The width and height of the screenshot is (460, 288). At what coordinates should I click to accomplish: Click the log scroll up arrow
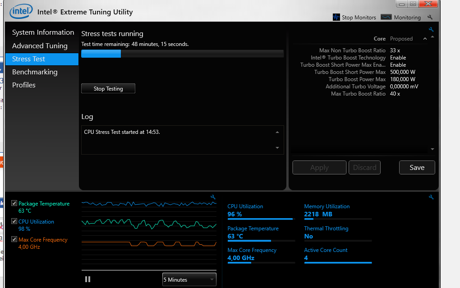pos(277,132)
